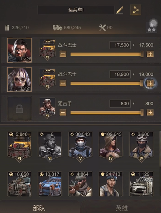Image resolution: width=161 pixels, height=213 pixels.
Task: Decrease 狙击手 count with minus button
Action: tap(63, 112)
